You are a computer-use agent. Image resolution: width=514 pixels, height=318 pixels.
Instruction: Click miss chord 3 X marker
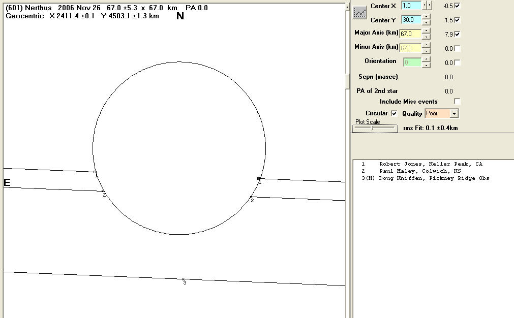pos(183,279)
